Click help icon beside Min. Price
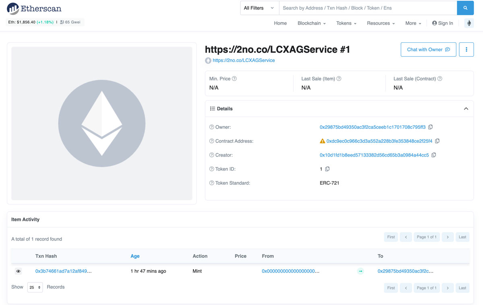This screenshot has height=305, width=483. pyautogui.click(x=234, y=79)
